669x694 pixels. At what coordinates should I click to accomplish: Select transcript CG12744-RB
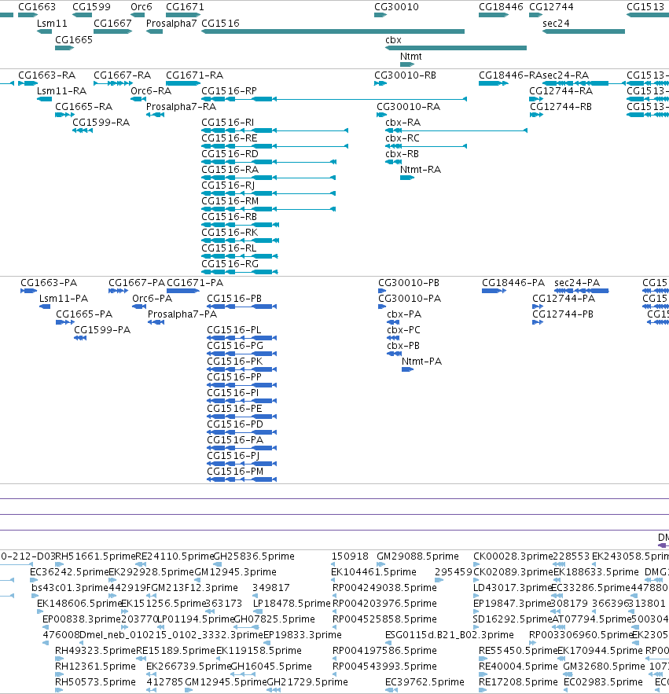pyautogui.click(x=536, y=115)
